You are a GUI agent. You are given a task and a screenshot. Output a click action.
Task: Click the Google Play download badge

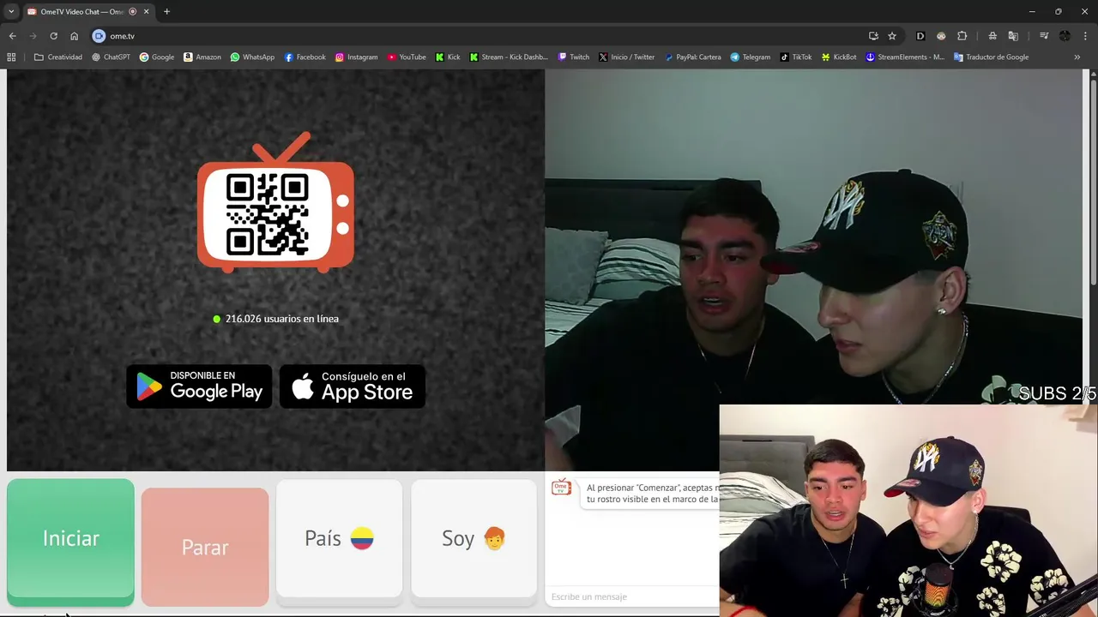click(199, 386)
